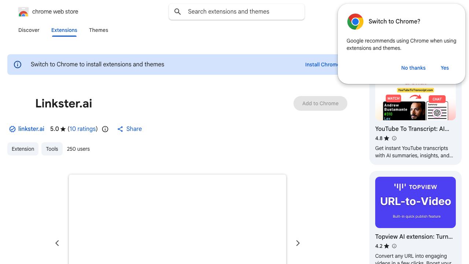Click Yes in Switch to Chrome popup

point(445,68)
